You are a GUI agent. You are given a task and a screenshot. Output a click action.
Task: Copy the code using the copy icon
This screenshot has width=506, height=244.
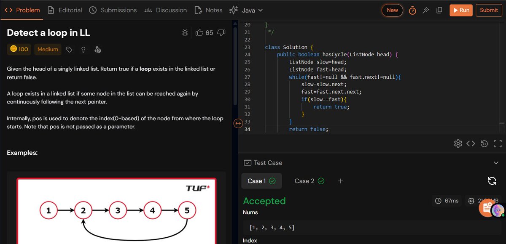439,10
